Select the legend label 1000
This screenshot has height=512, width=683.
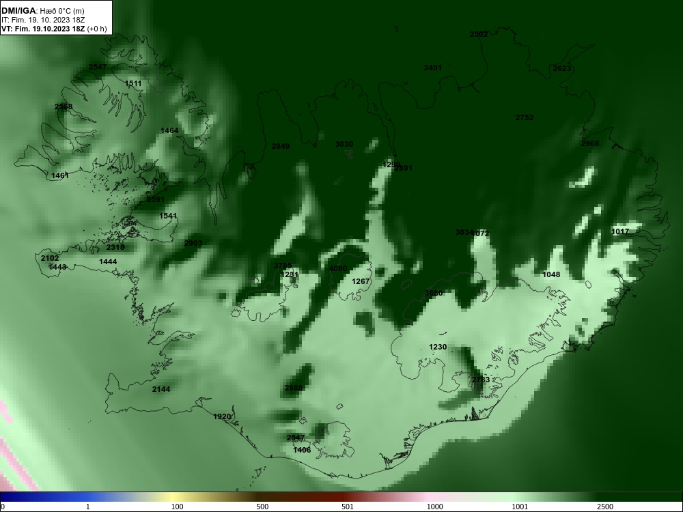click(434, 507)
